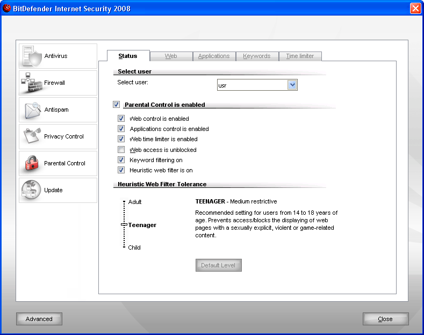Click the usr user selection field
Image resolution: width=424 pixels, height=335 pixels.
pyautogui.click(x=257, y=85)
